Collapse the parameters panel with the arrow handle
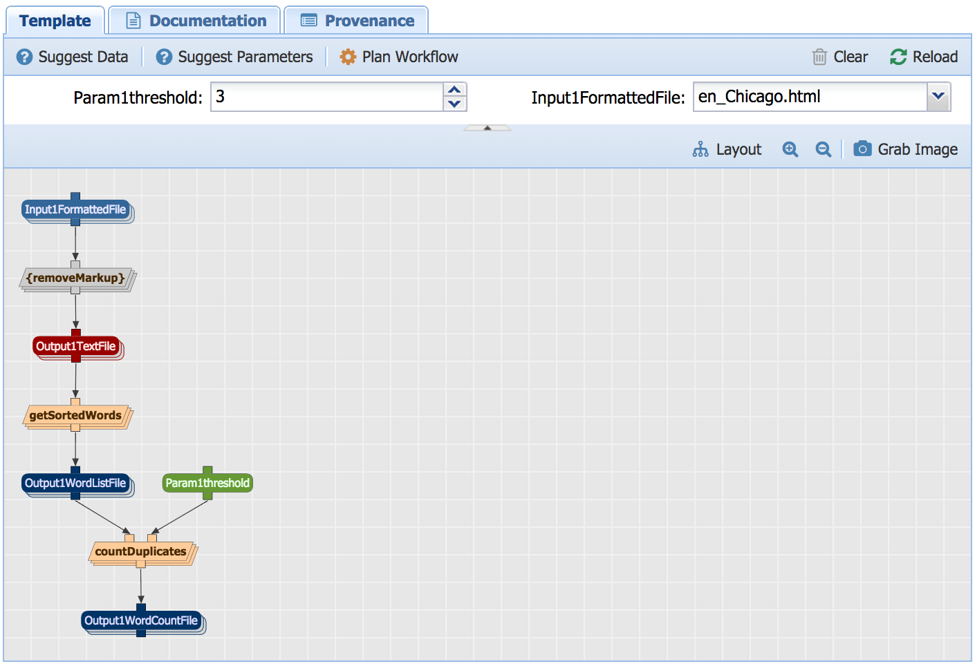 [x=488, y=128]
